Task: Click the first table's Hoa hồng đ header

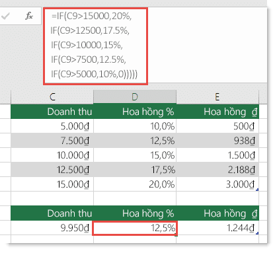Action: pos(218,112)
